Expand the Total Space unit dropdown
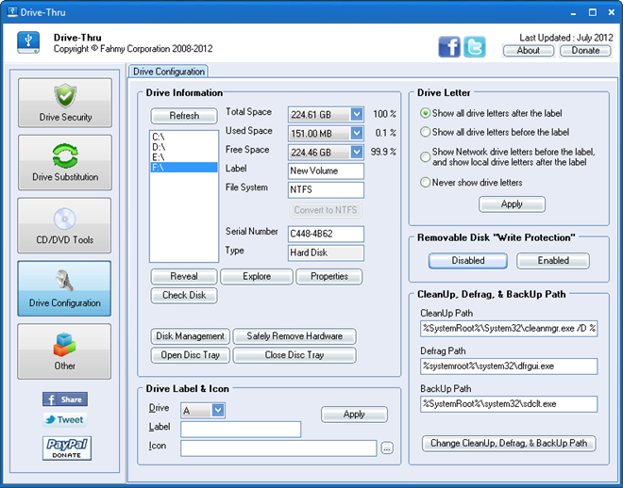This screenshot has width=623, height=488. [x=356, y=114]
